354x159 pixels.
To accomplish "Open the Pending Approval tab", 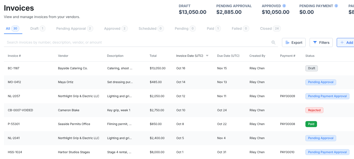I will coord(74,28).
